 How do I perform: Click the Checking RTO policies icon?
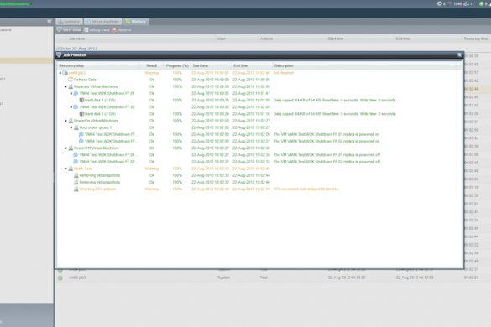[76, 189]
